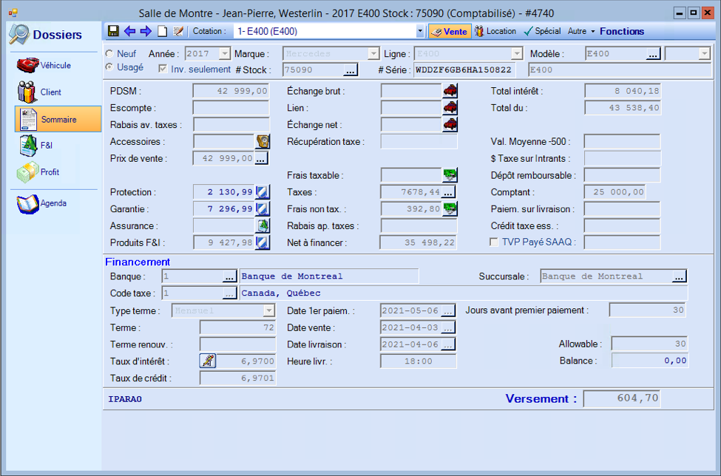Switch to the Location mode
This screenshot has width=721, height=476.
coord(495,31)
